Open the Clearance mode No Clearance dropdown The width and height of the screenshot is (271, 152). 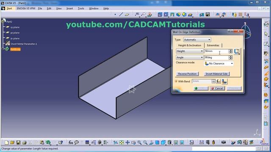(218, 64)
